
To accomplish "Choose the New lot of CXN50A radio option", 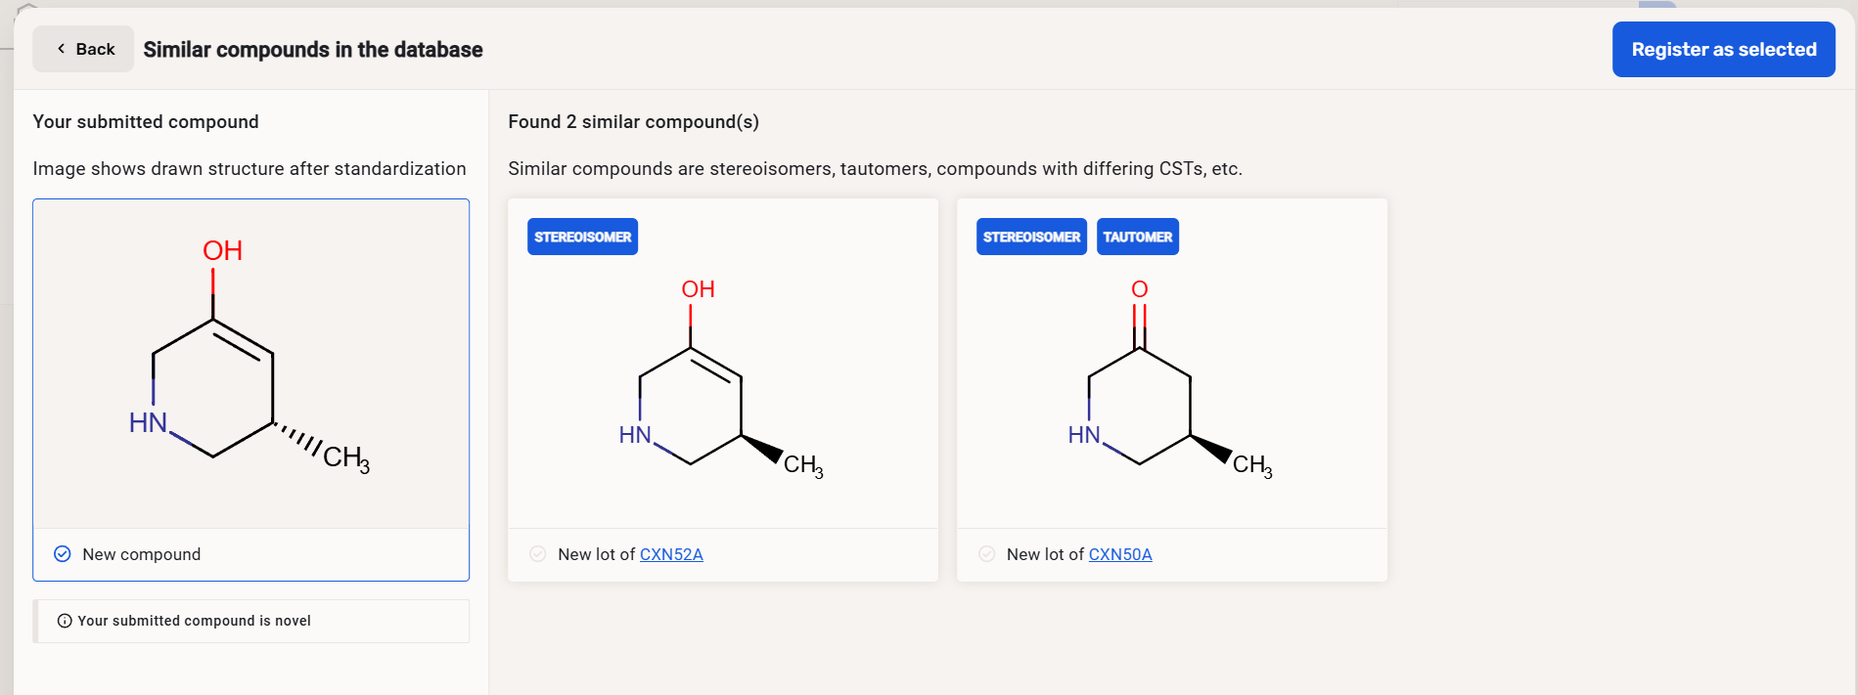I will pyautogui.click(x=987, y=554).
